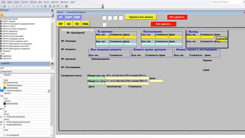Click the Break pause icon in the toolbar
Image resolution: width=245 pixels, height=138 pixels.
38,6
